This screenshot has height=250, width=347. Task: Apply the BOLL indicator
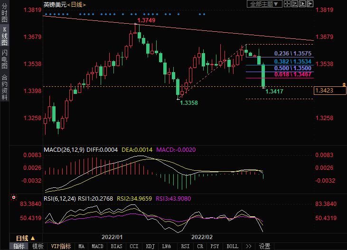232,246
